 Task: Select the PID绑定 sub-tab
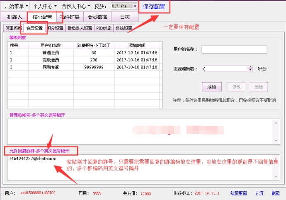coord(104,28)
